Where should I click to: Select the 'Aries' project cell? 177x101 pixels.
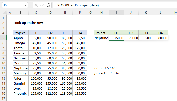(21, 78)
